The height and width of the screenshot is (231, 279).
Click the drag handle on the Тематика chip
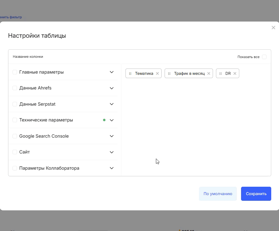130,73
